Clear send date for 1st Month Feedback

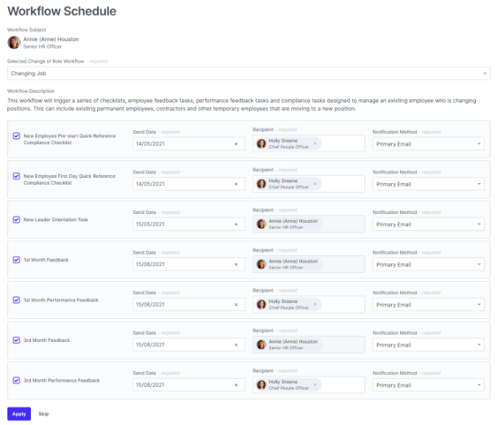point(236,265)
